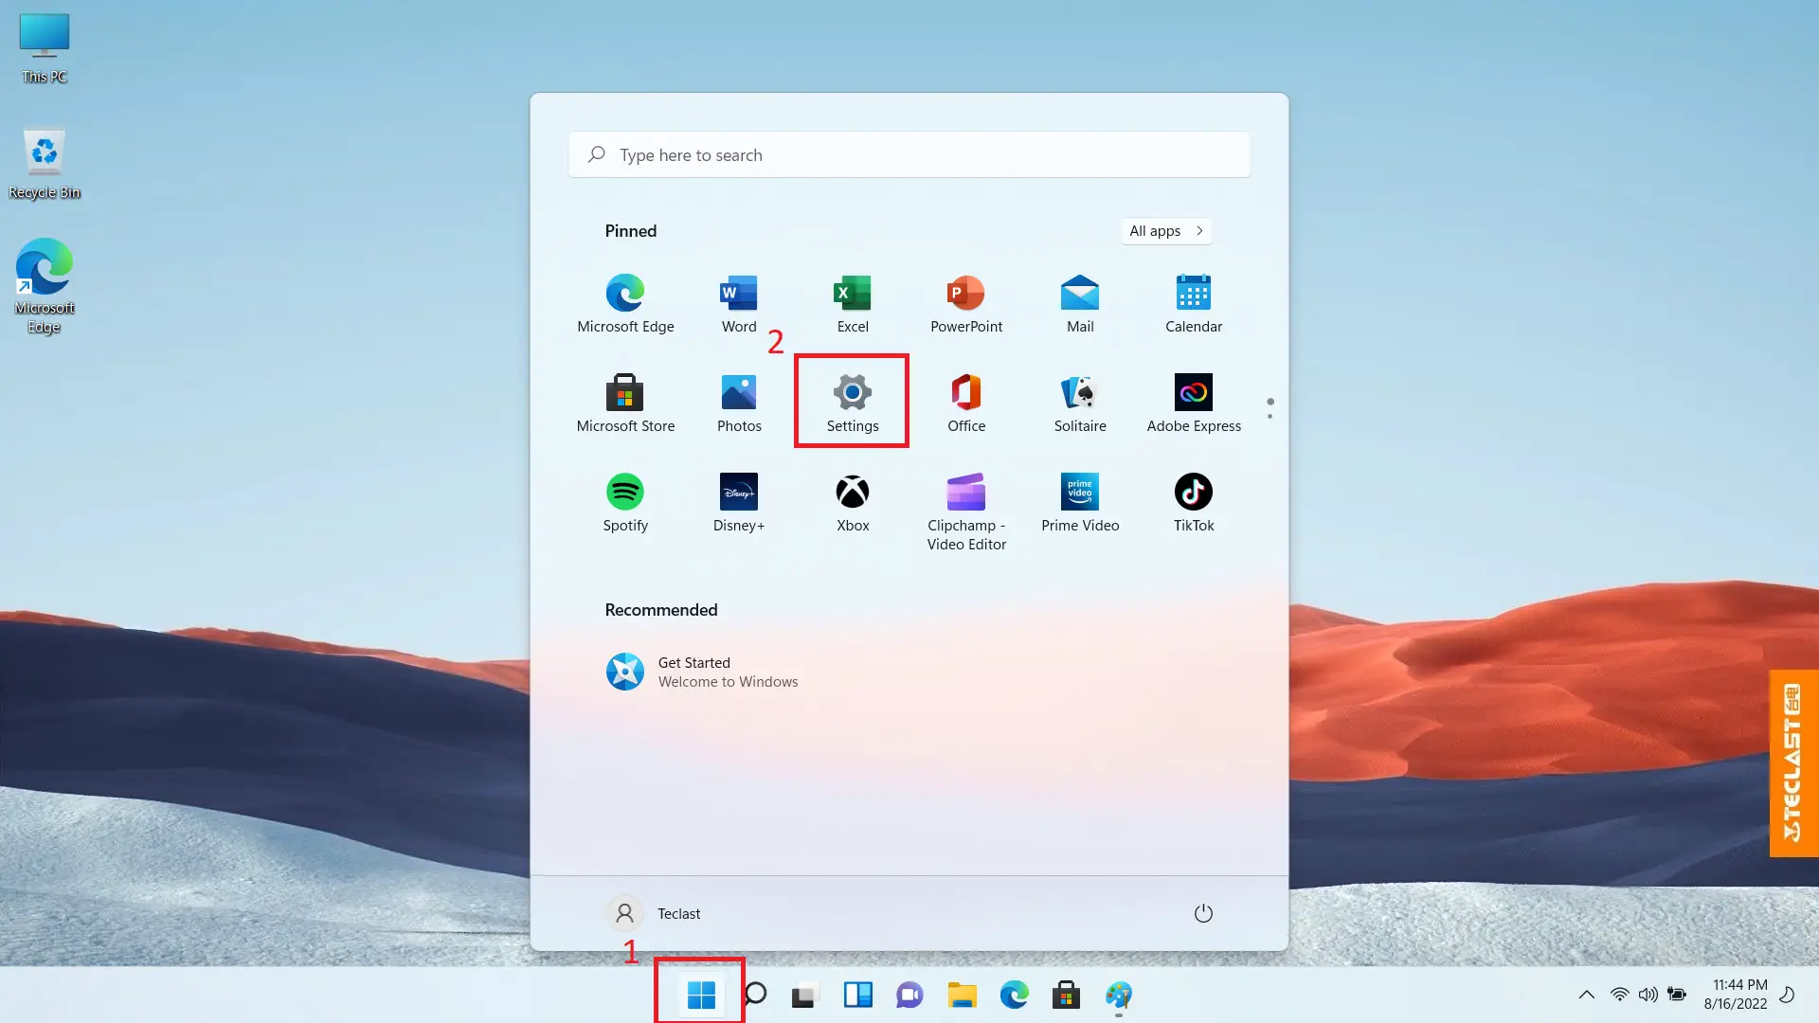Open Adobe Express
This screenshot has height=1023, width=1819.
(x=1193, y=393)
